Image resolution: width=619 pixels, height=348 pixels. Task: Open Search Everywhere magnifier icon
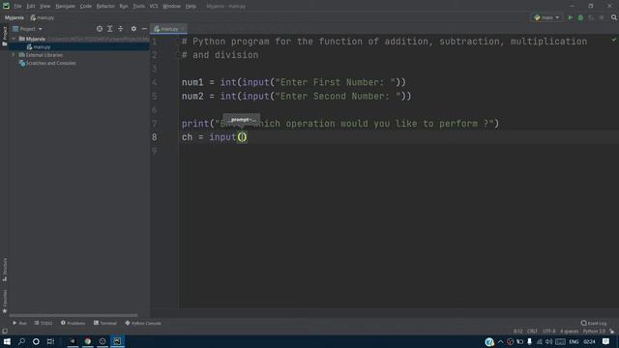coord(614,17)
